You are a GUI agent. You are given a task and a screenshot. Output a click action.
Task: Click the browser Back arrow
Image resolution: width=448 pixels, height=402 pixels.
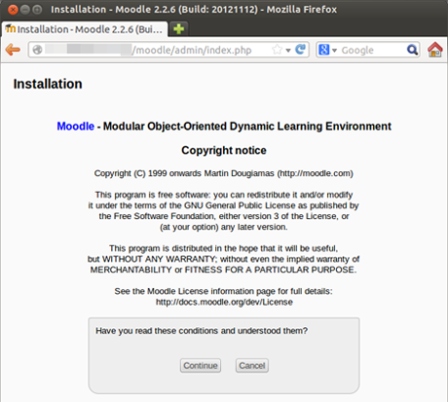click(x=13, y=50)
